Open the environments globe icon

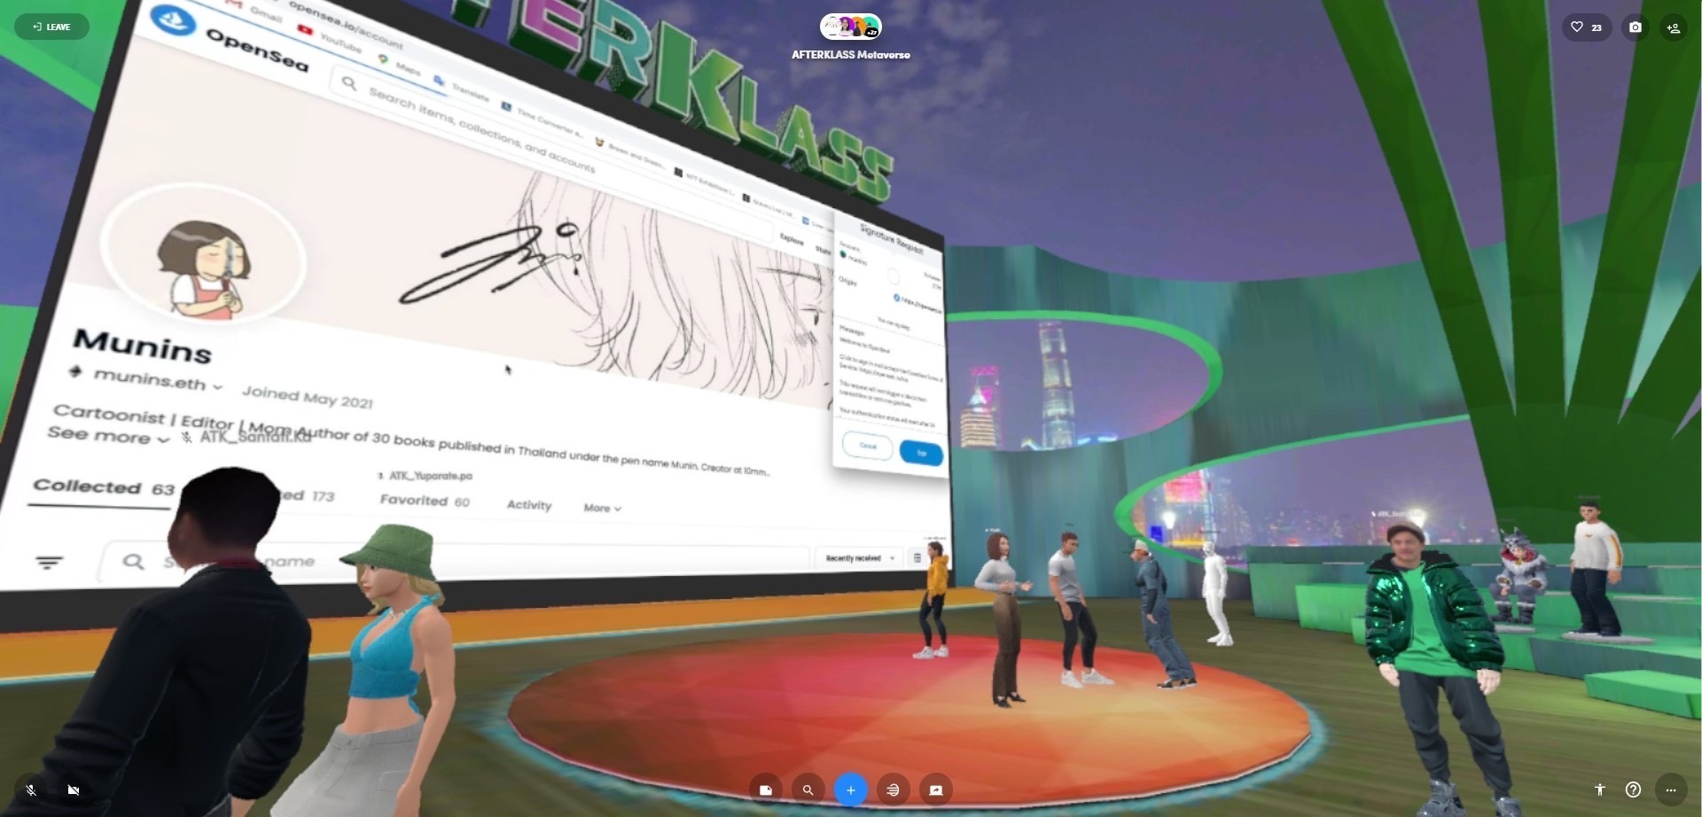893,790
